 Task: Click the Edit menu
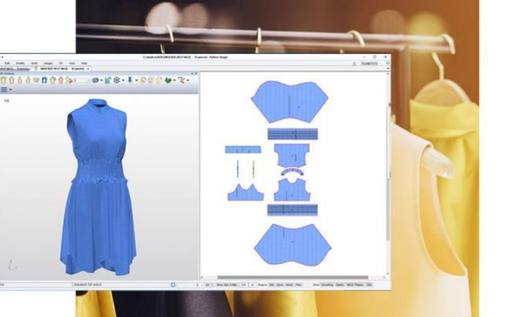pos(7,63)
